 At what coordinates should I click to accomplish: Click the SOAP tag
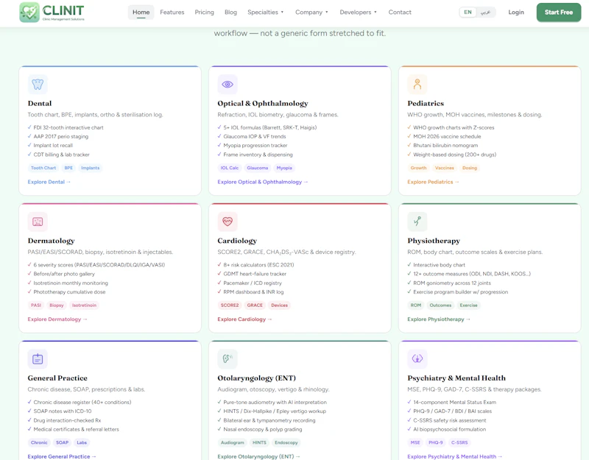click(x=63, y=443)
